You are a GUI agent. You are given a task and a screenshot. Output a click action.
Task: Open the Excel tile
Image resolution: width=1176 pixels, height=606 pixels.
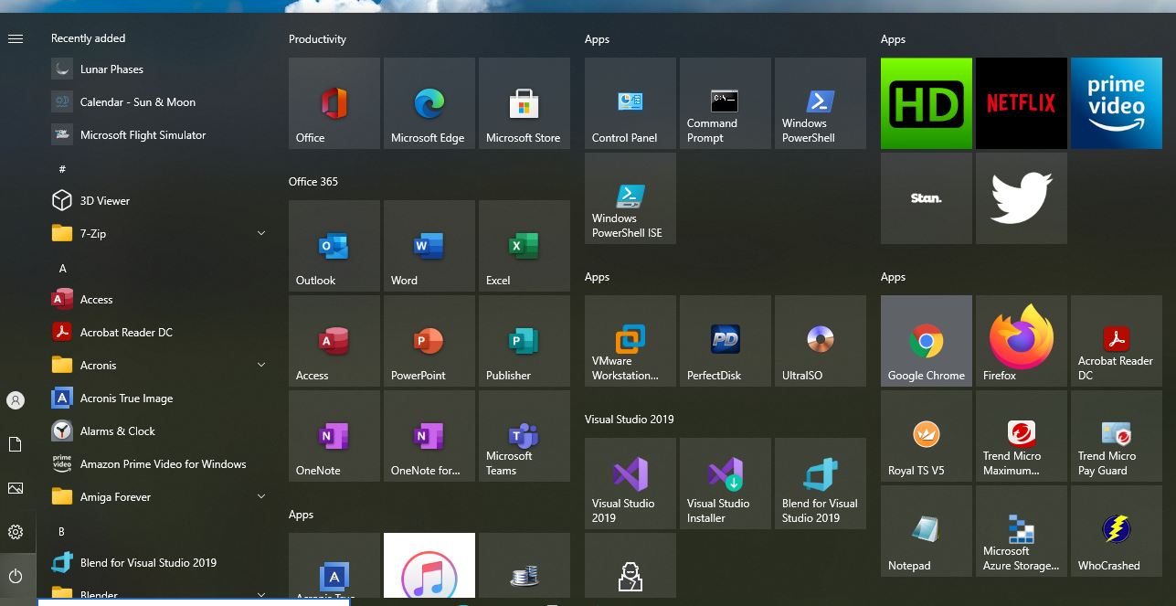click(x=524, y=246)
